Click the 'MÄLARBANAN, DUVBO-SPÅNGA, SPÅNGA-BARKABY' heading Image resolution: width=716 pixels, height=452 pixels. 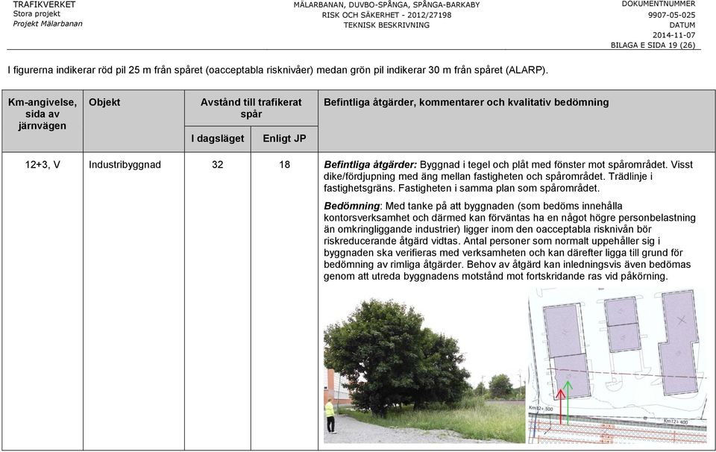(386, 5)
